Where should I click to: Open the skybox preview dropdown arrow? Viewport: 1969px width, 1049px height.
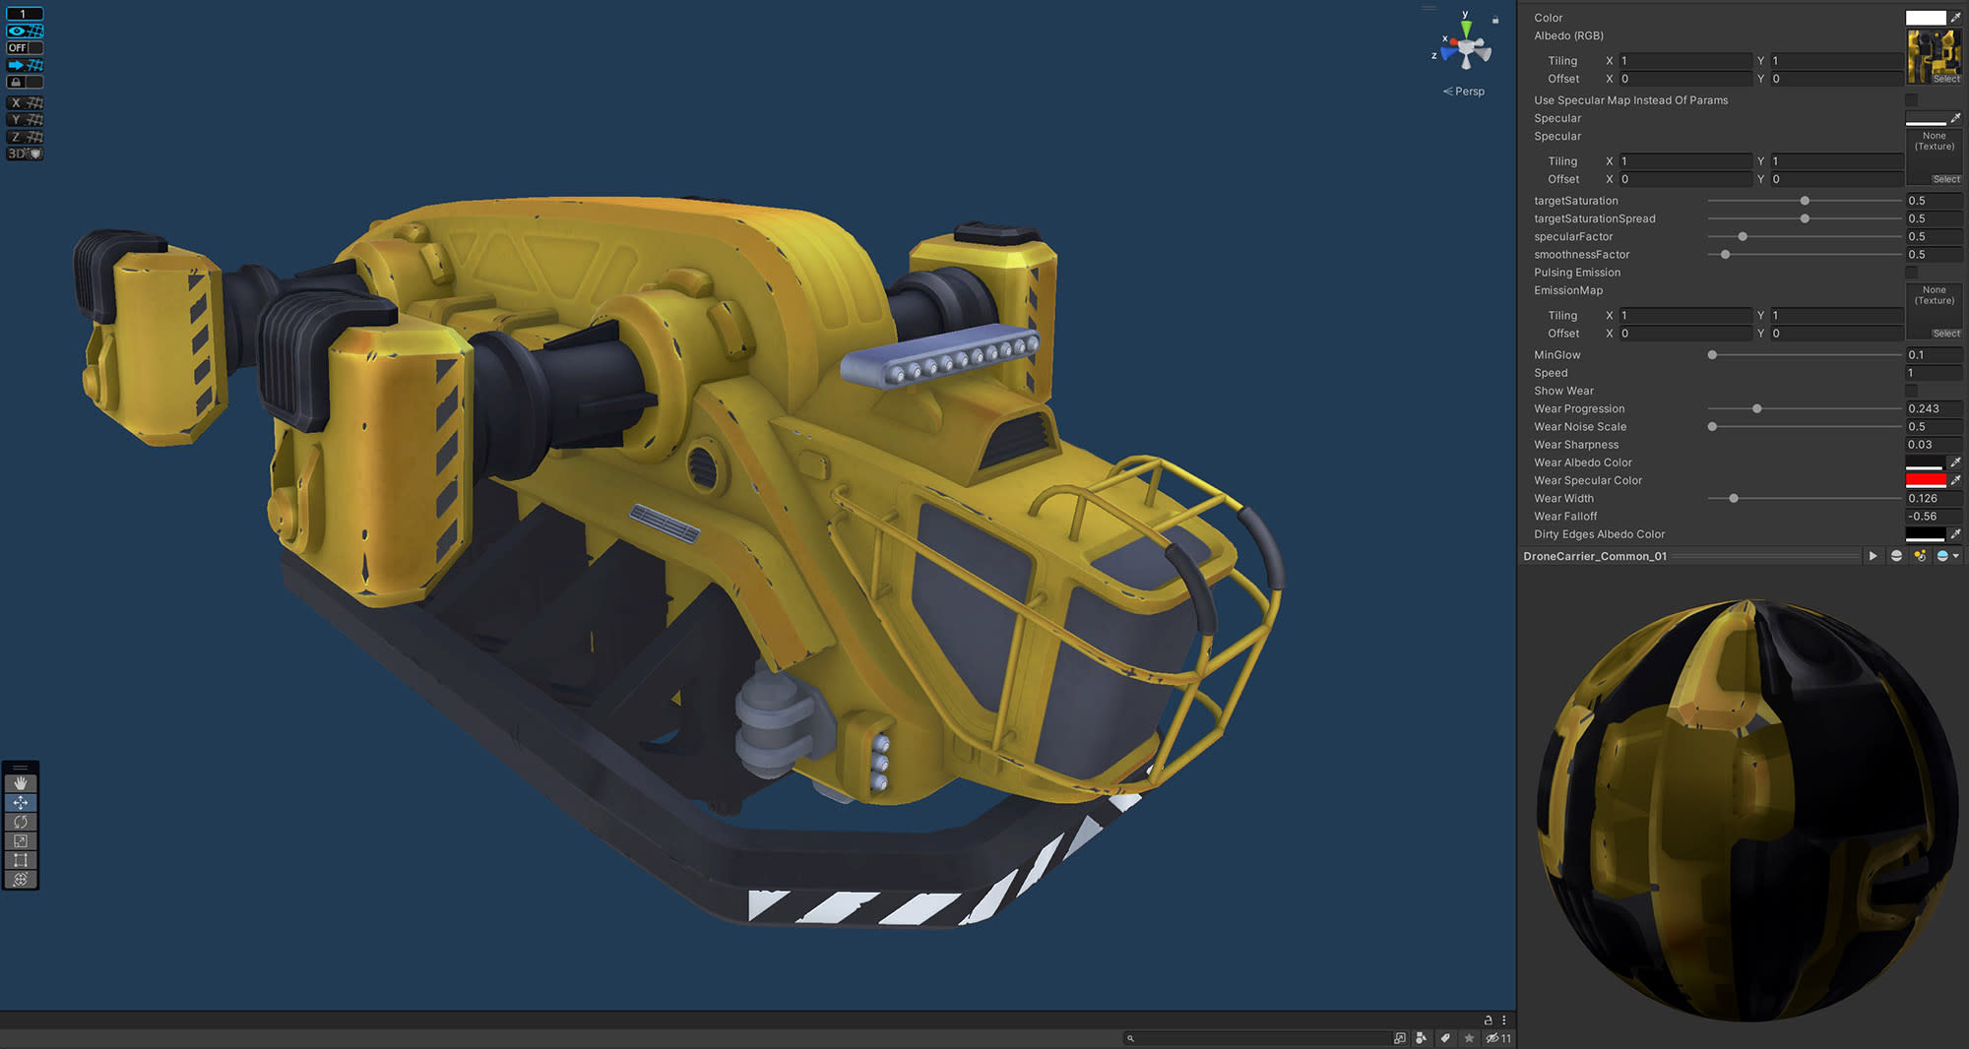[x=1956, y=556]
